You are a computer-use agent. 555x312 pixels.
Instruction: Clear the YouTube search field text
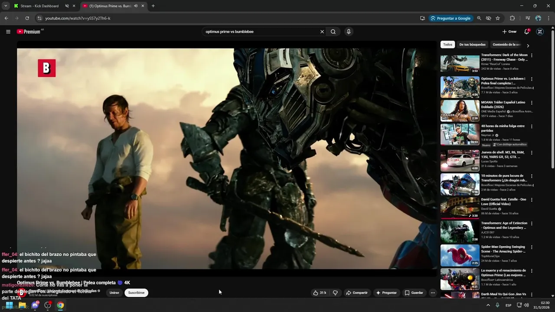(x=322, y=32)
